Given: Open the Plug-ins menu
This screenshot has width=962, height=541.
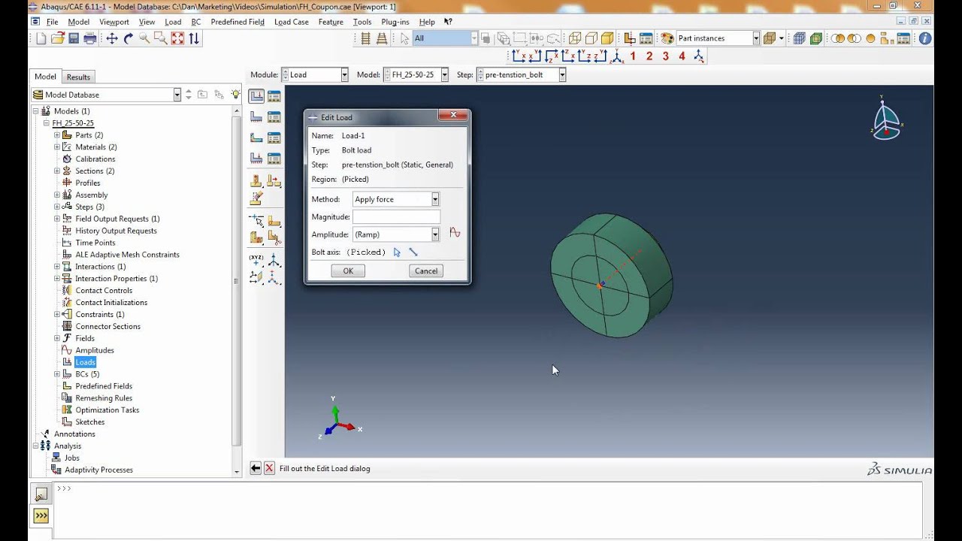Looking at the screenshot, I should (395, 22).
